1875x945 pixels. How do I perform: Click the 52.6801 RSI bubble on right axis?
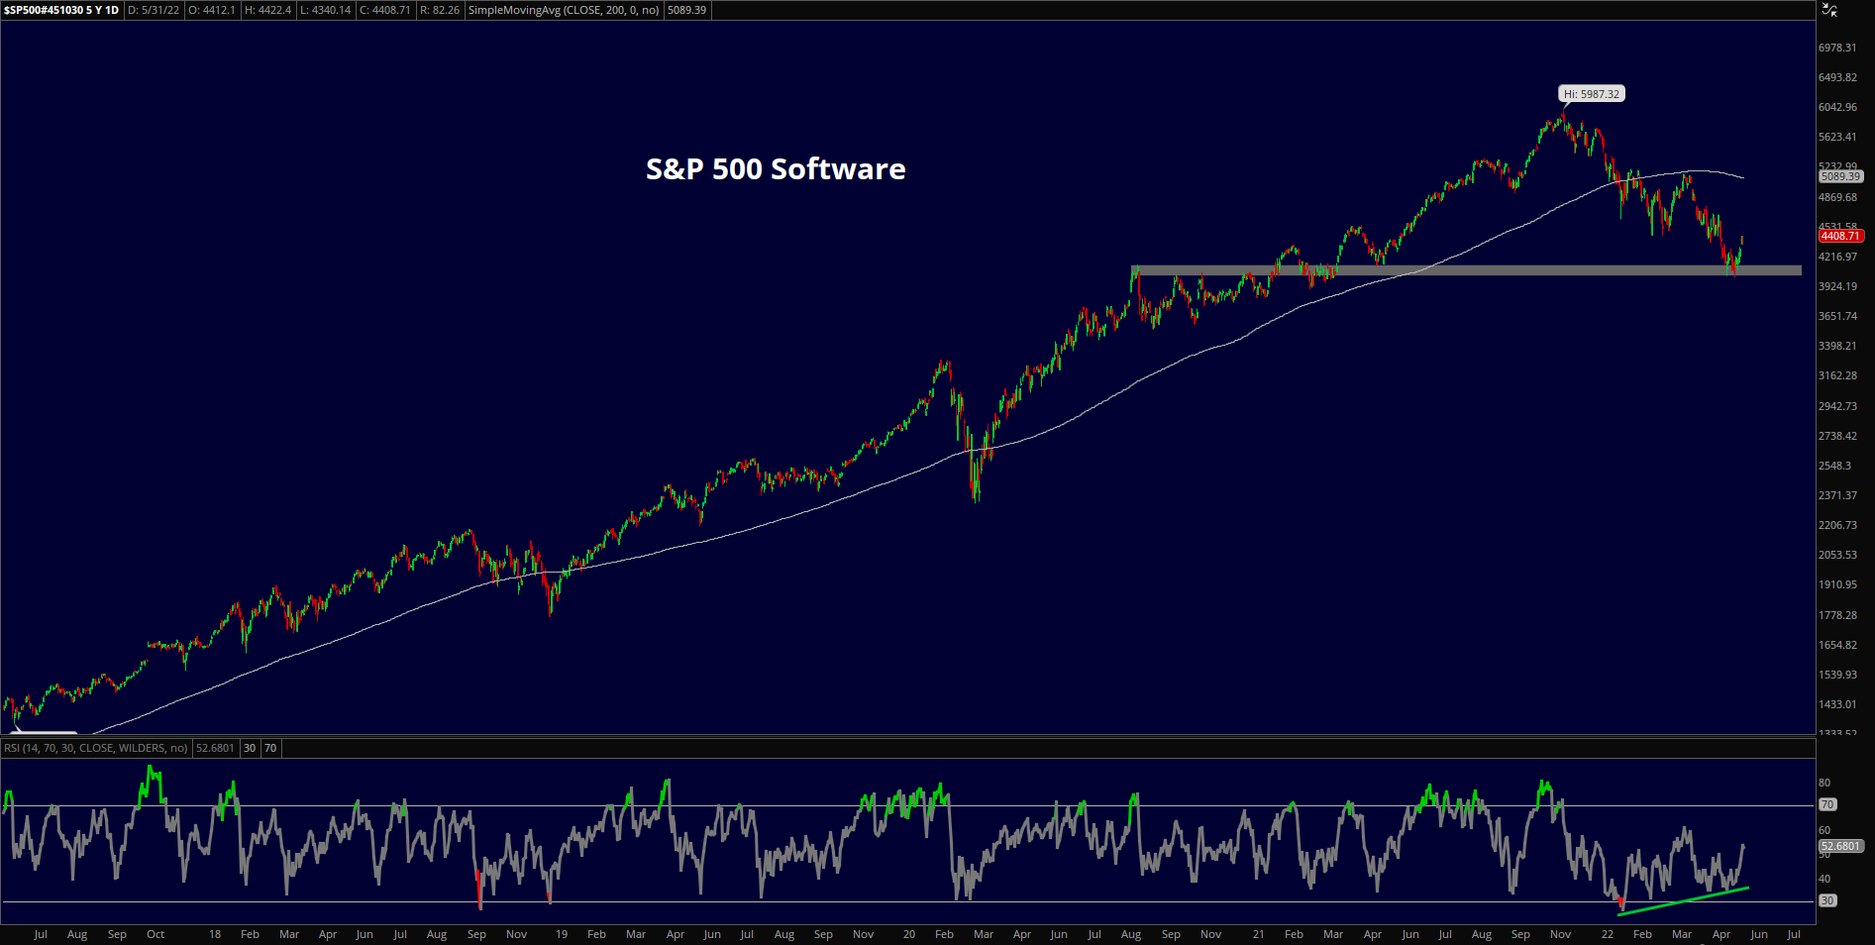[x=1840, y=846]
